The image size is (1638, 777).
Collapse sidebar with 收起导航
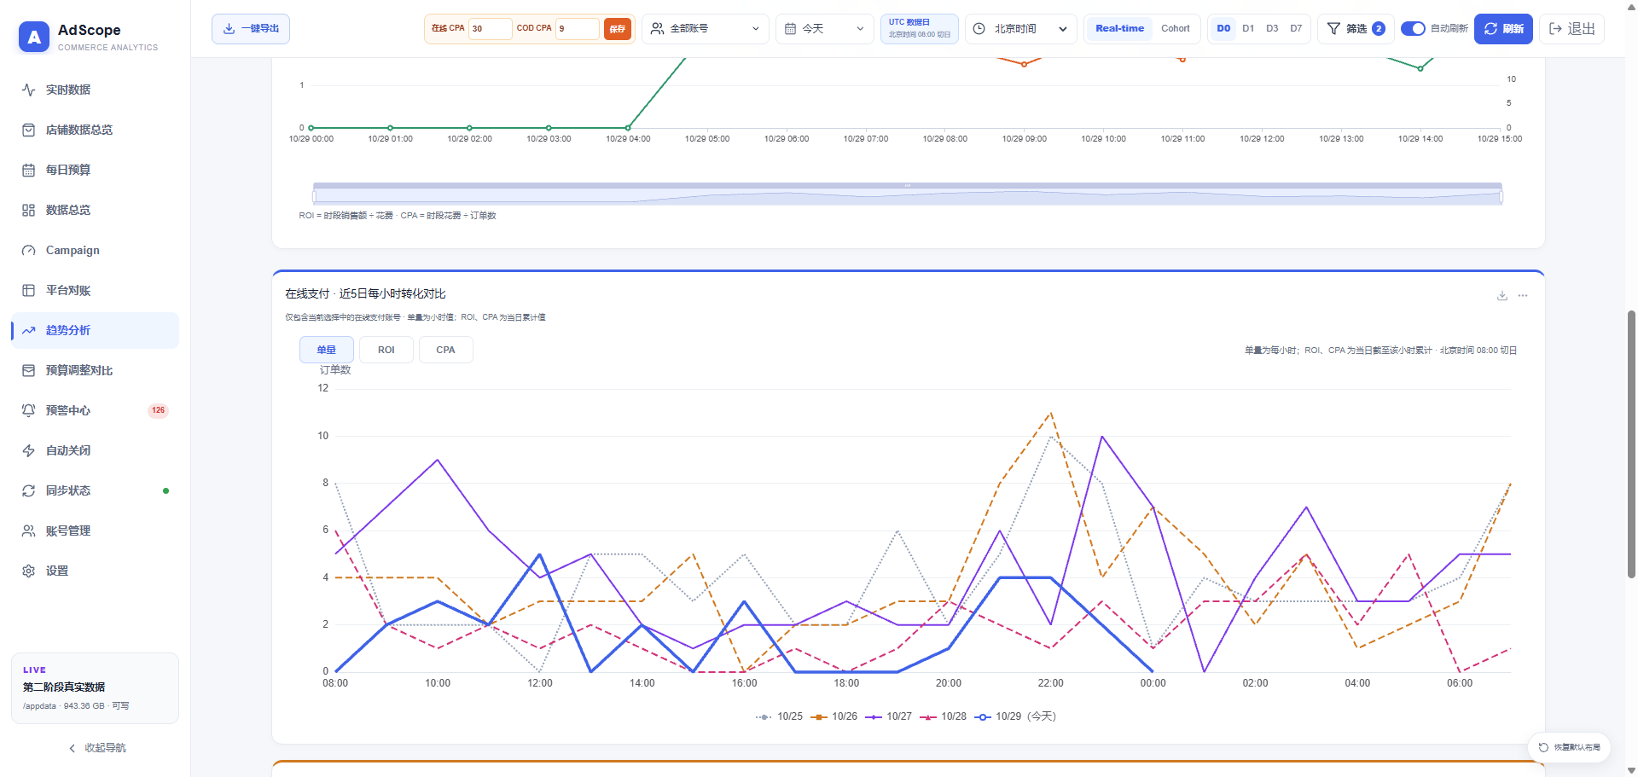[96, 748]
